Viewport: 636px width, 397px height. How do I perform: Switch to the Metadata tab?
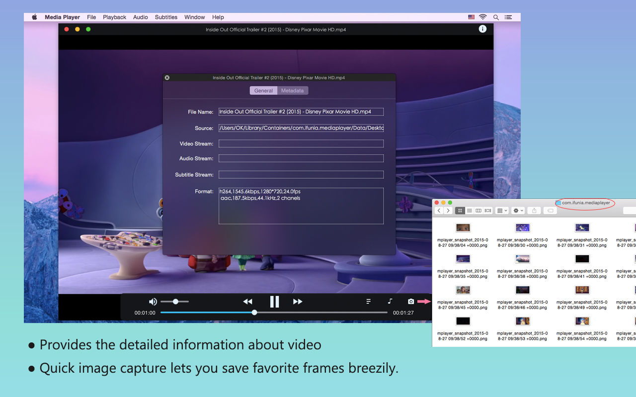click(x=293, y=90)
